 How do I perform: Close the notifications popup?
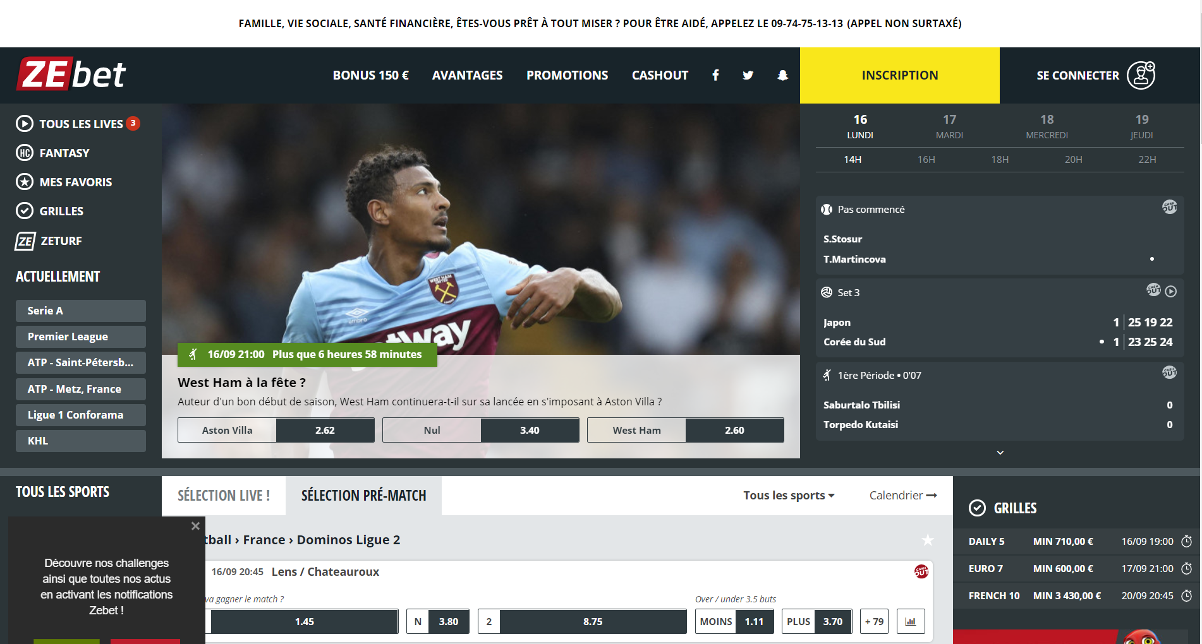[x=195, y=526]
